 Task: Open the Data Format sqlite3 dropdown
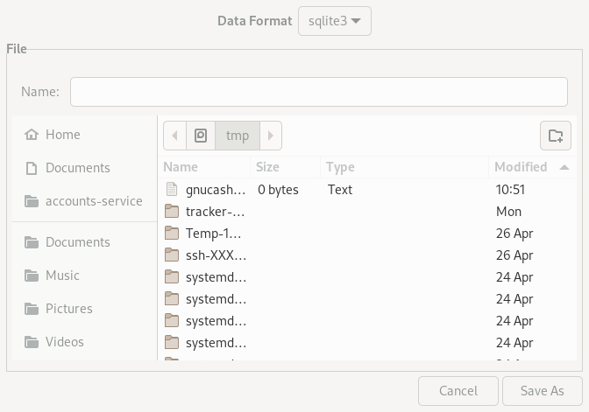pyautogui.click(x=335, y=21)
